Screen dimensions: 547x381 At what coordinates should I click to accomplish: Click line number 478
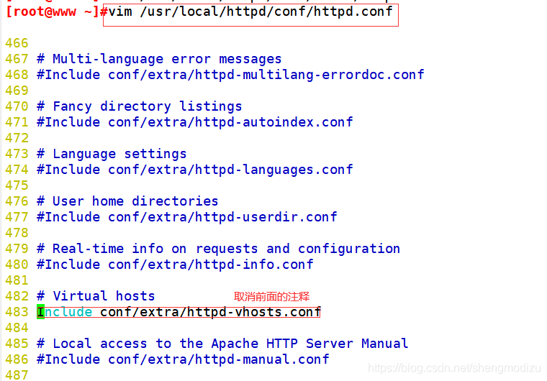17,233
